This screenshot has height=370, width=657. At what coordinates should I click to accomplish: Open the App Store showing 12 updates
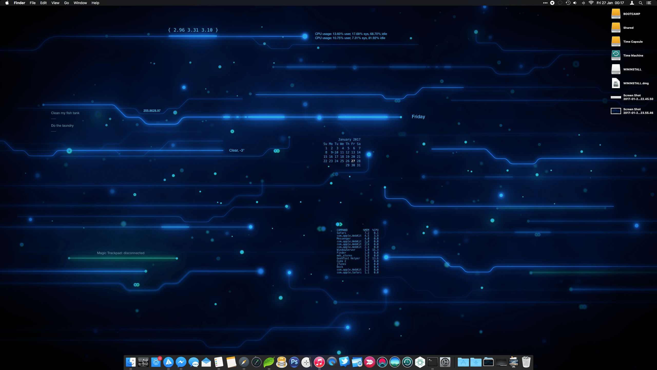[156, 362]
